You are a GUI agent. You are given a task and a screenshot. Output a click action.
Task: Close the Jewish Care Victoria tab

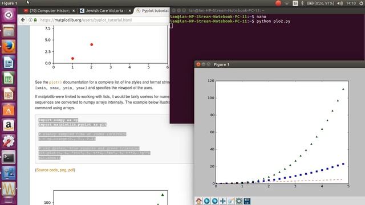(130, 11)
